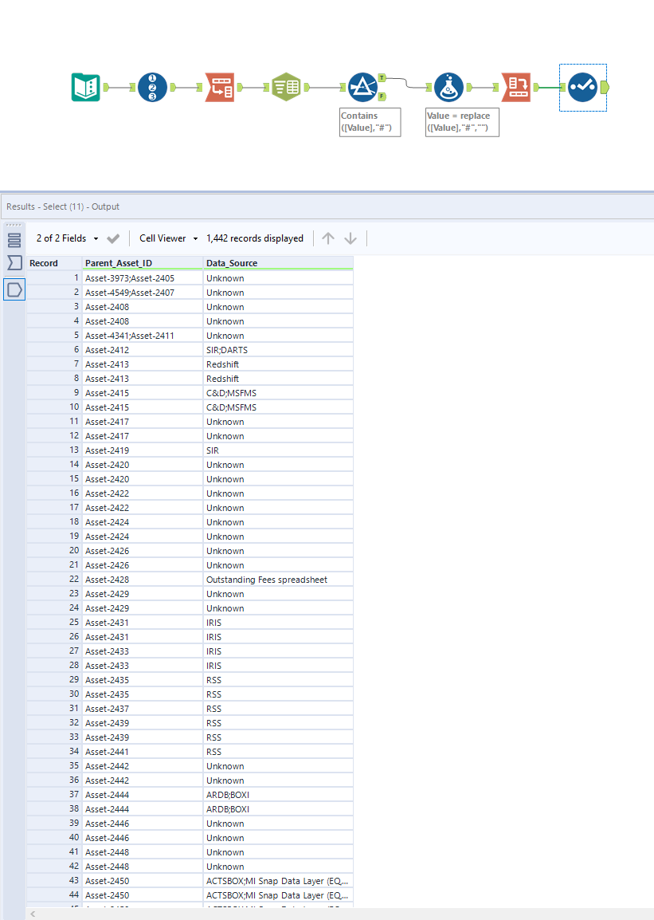The height and width of the screenshot is (920, 654).
Task: Select the Formula tool flask icon
Action: coord(448,87)
